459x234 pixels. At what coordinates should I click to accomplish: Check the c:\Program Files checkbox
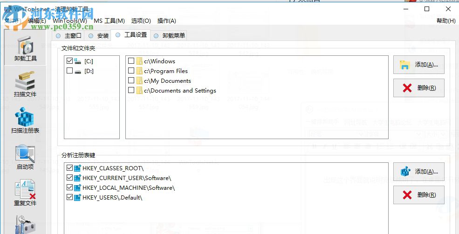pos(131,70)
